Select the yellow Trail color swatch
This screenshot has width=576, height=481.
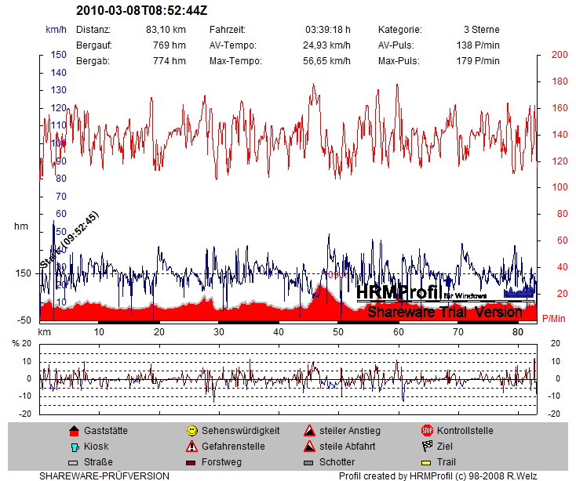point(427,462)
